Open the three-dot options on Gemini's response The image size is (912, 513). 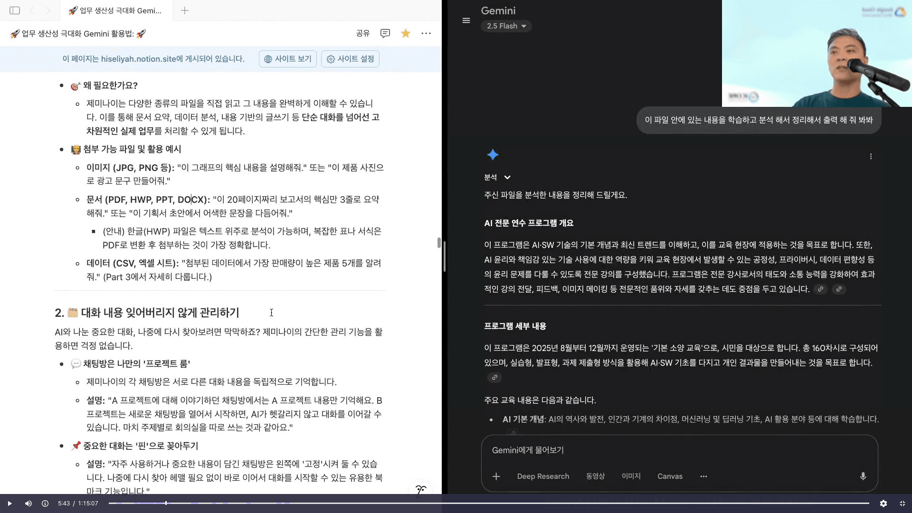(871, 156)
